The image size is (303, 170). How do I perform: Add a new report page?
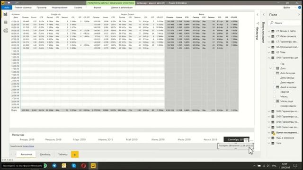pos(75,154)
